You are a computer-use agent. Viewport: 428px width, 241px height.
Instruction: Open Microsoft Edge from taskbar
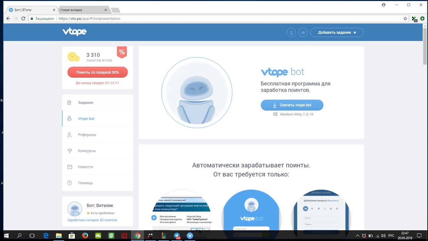tap(46, 236)
